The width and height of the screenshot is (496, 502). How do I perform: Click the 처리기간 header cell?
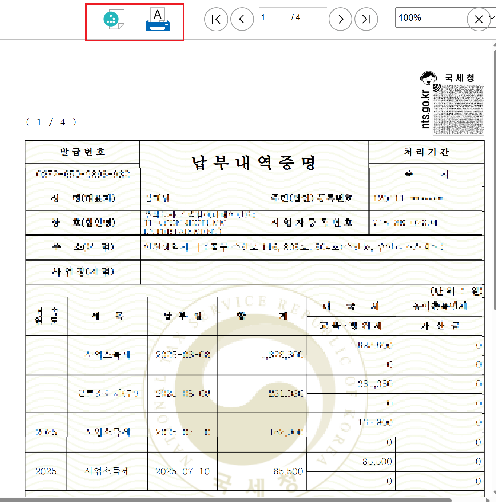426,152
